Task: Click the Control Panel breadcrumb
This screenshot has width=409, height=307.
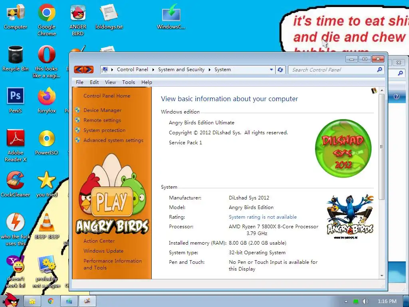Action: point(133,70)
